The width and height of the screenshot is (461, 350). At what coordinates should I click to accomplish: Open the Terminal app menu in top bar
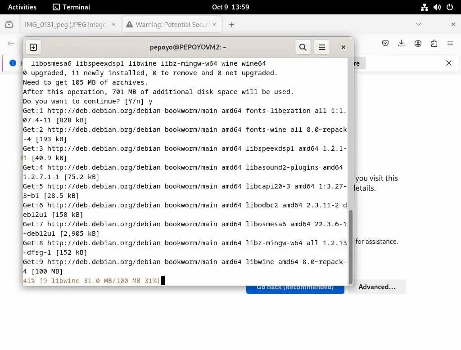click(72, 7)
